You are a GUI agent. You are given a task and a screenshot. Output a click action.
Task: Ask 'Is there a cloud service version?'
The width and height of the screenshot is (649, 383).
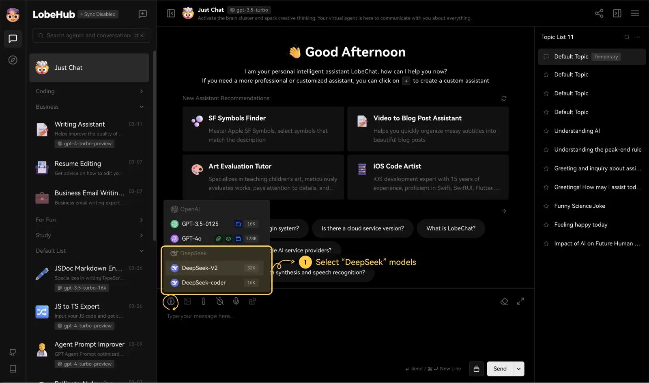[x=363, y=228]
